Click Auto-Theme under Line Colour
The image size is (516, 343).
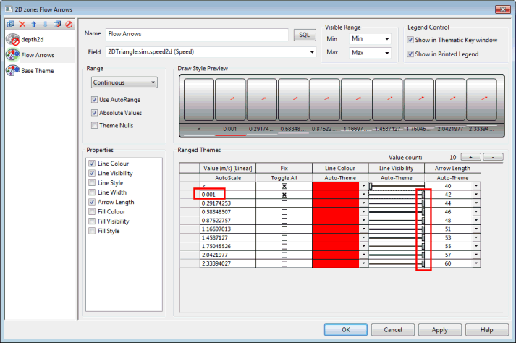pyautogui.click(x=340, y=178)
